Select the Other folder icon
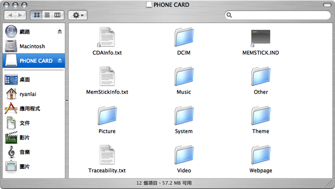This screenshot has height=189, width=335. (x=261, y=76)
